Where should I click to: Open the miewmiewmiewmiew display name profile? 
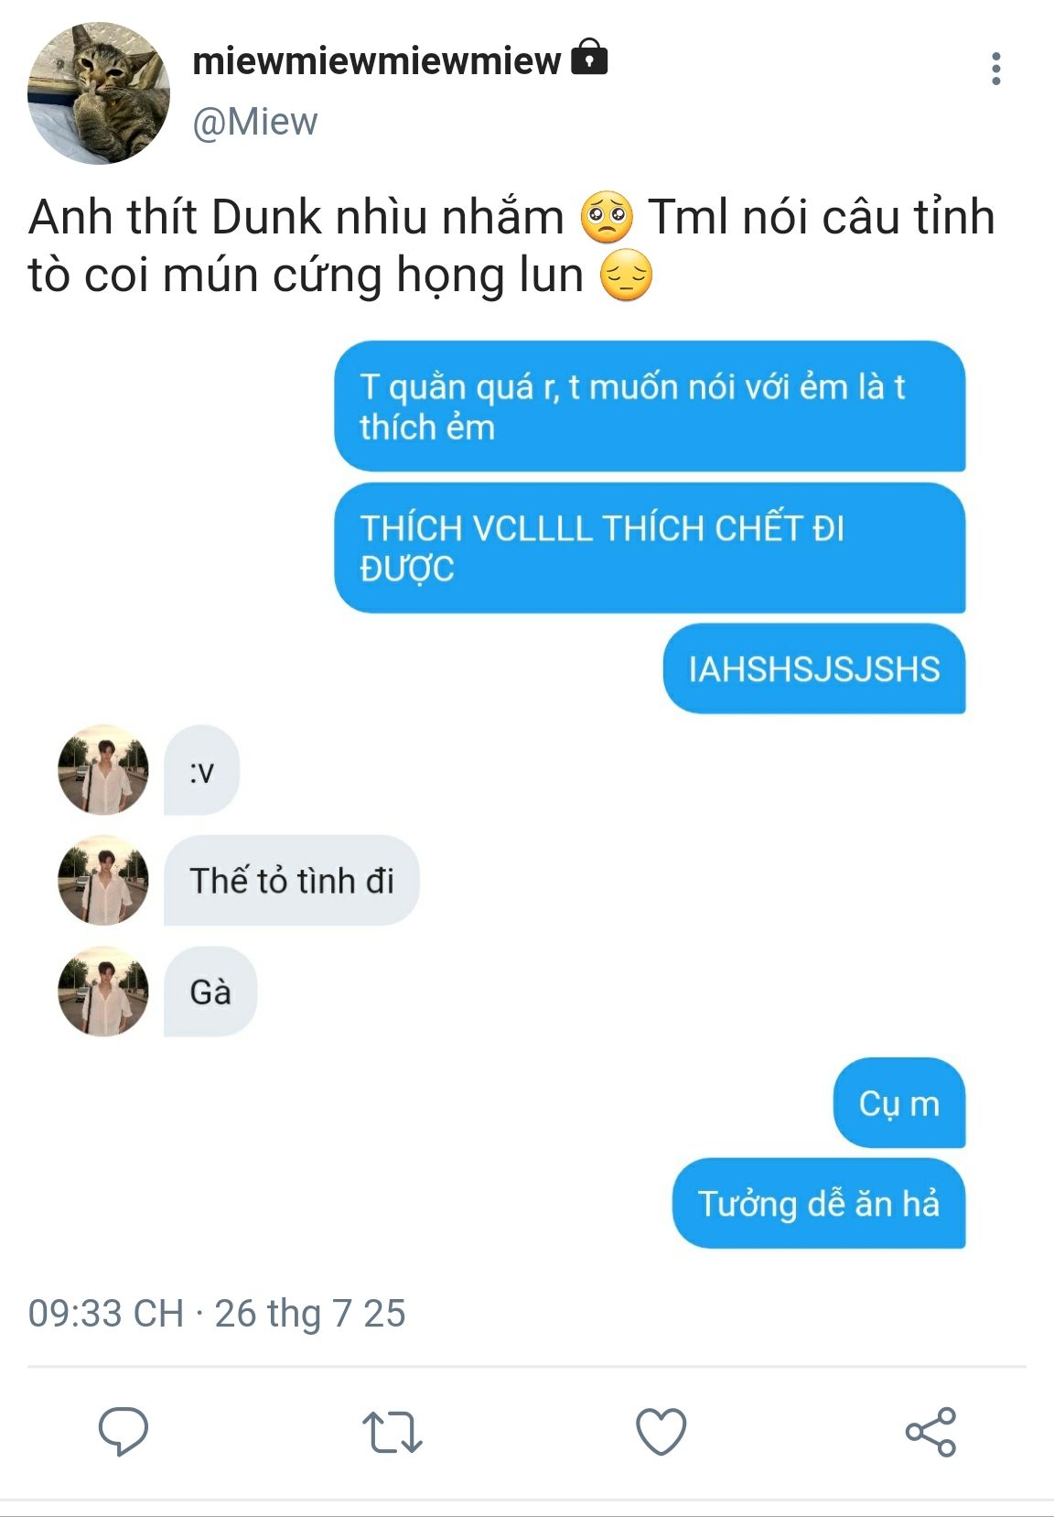[376, 60]
